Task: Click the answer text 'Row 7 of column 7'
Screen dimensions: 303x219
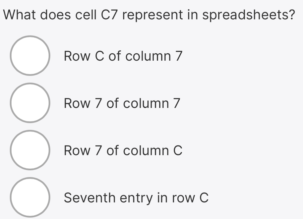Action: (x=122, y=103)
